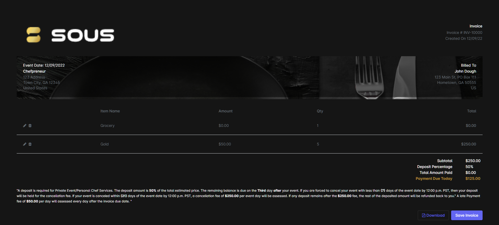This screenshot has height=225, width=499.
Task: Click the Item Name column header
Action: (110, 111)
